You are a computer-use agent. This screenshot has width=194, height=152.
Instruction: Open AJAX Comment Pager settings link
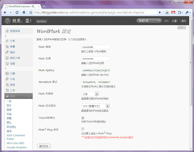coord(16,137)
